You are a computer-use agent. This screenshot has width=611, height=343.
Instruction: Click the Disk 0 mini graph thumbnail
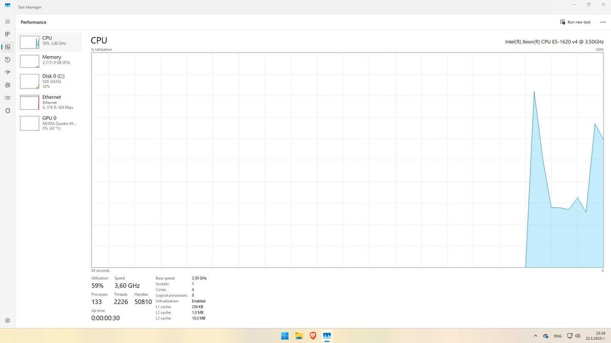29,81
